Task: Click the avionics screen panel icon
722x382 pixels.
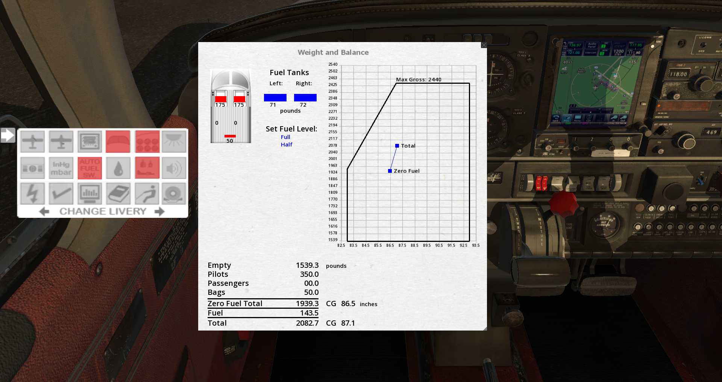Action: [x=90, y=142]
